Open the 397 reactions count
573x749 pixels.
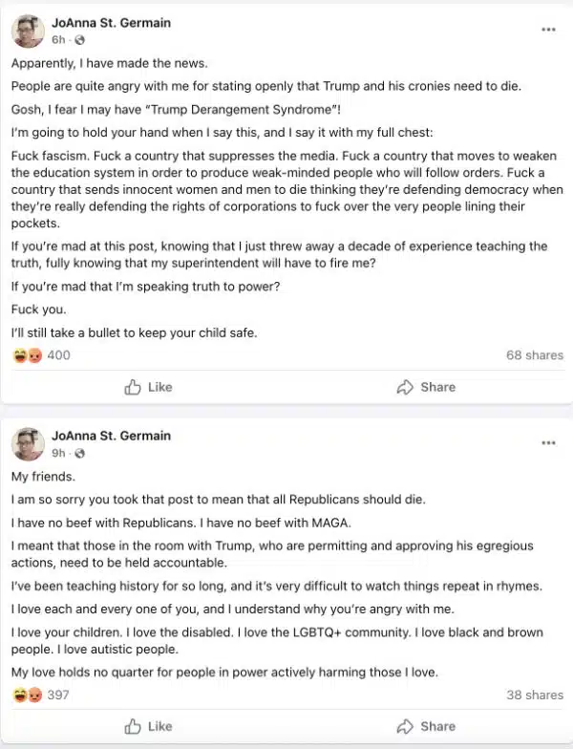(58, 695)
